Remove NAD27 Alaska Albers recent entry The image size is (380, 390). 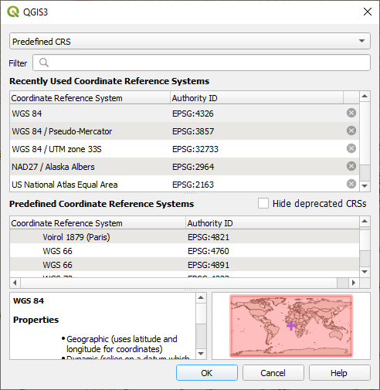pos(351,166)
